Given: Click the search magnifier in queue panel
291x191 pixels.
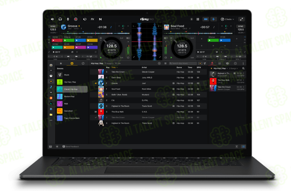Looking at the screenshot, I should (243, 69).
